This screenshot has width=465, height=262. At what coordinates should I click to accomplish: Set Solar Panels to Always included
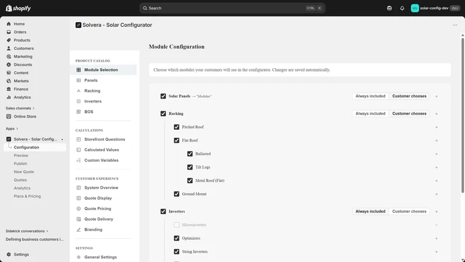[x=370, y=96]
